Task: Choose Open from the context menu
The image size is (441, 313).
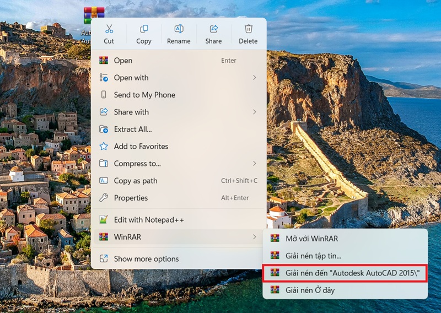Action: (123, 61)
